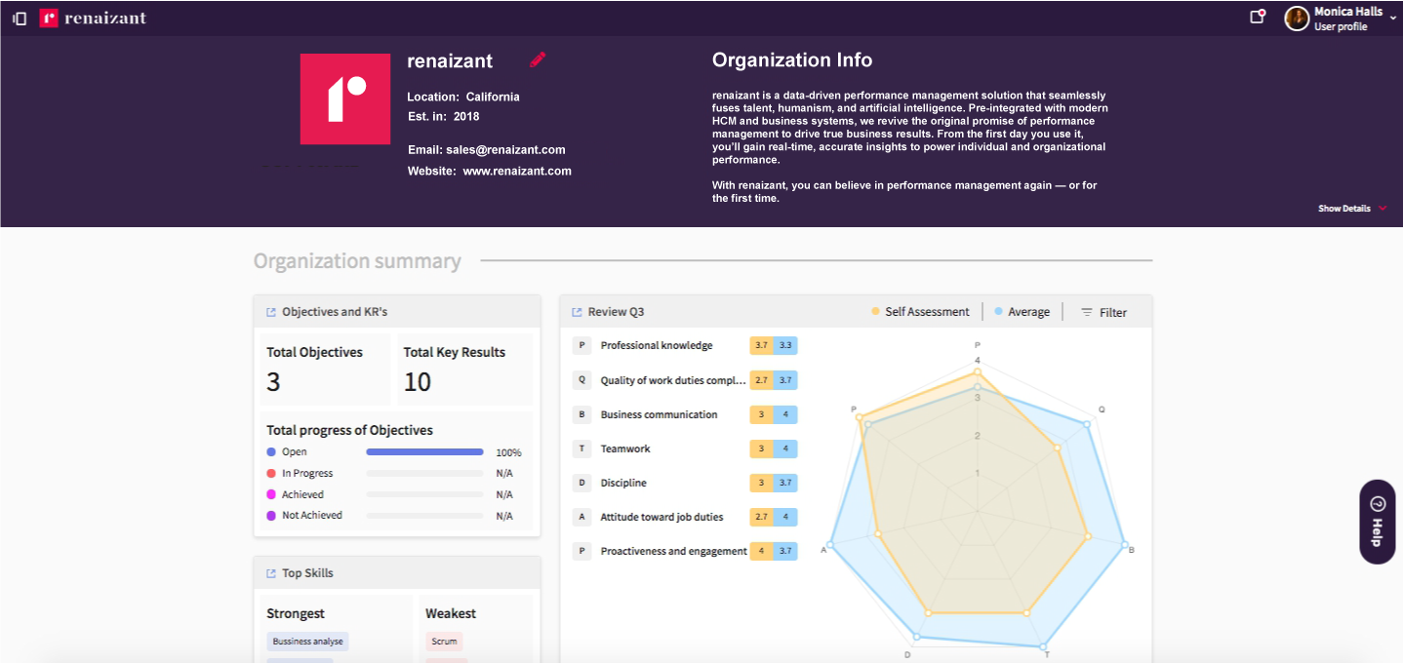The image size is (1403, 663).
Task: Select the Business communication row
Action: point(685,414)
